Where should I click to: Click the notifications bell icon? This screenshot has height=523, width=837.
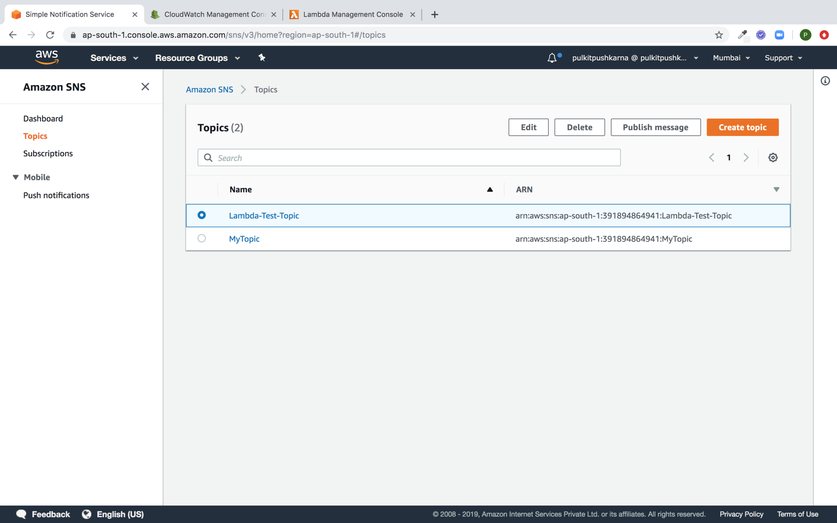552,58
